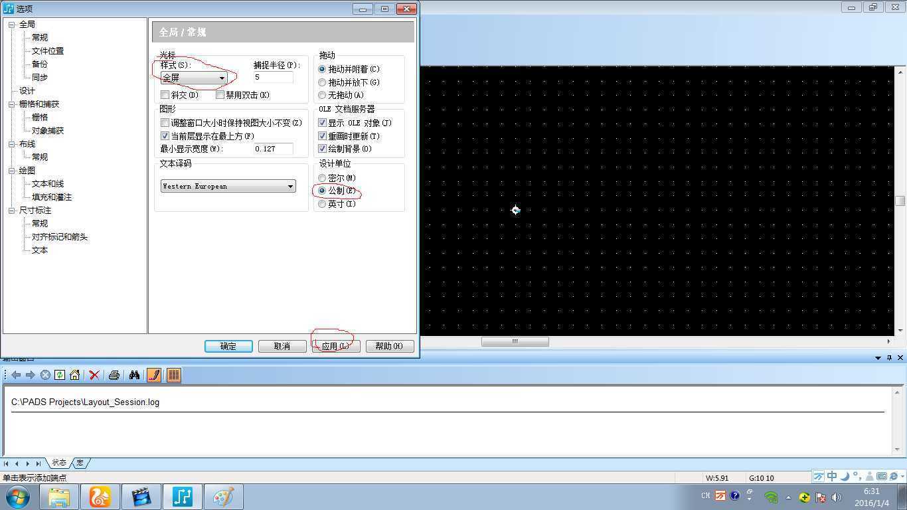The width and height of the screenshot is (907, 510).
Task: Switch to the 状态 output tab
Action: tap(59, 463)
